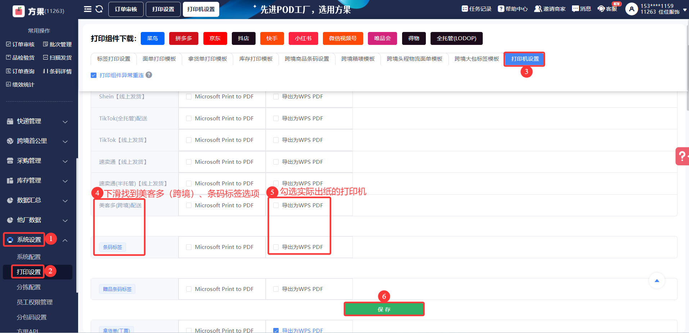
Task: Open 扫描发货 shortcut in sidebar
Action: 58,57
